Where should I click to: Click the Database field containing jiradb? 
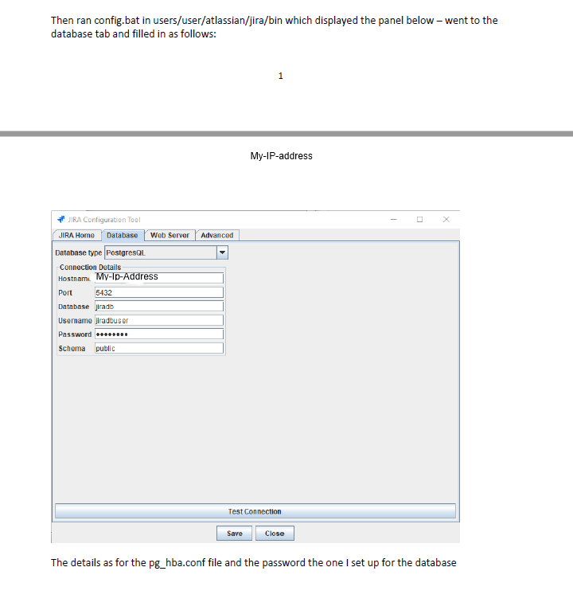(x=159, y=307)
